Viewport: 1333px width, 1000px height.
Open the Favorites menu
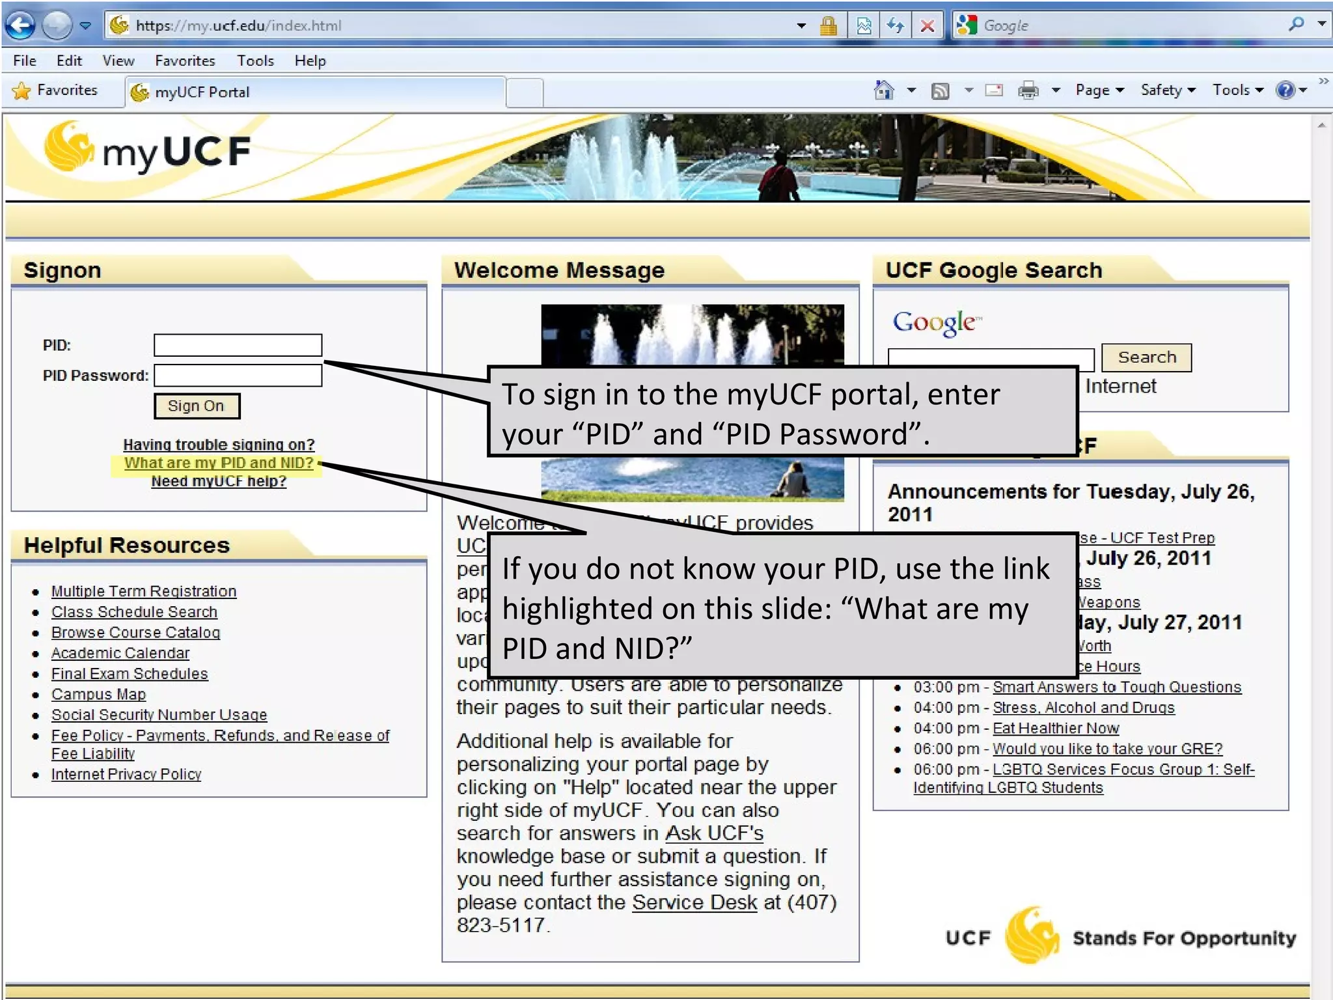185,61
